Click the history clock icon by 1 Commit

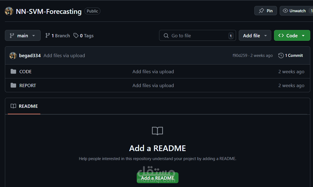tap(281, 56)
